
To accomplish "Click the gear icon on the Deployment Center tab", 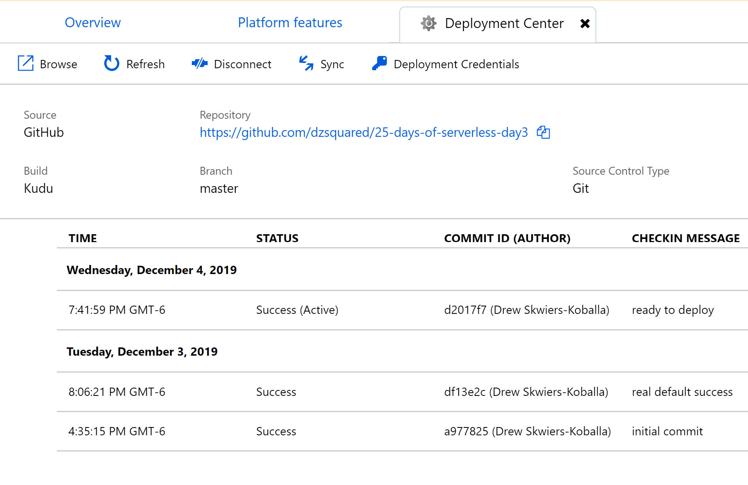I will [x=429, y=24].
